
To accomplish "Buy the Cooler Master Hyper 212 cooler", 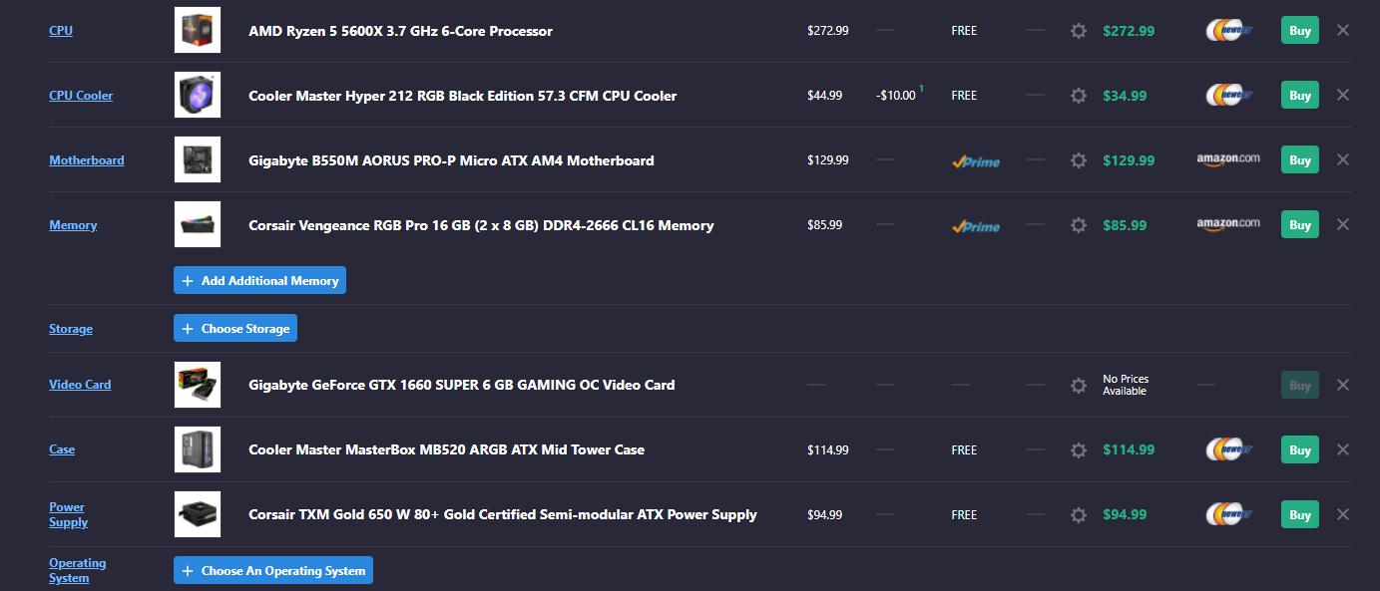I will coord(1300,96).
